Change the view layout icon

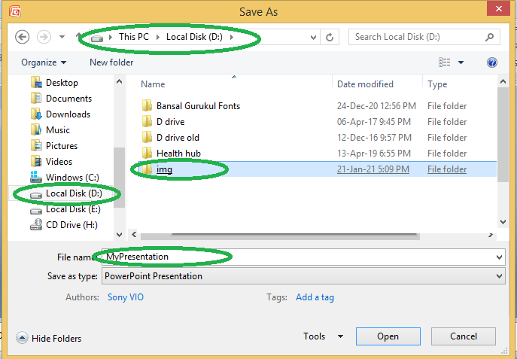(x=445, y=62)
